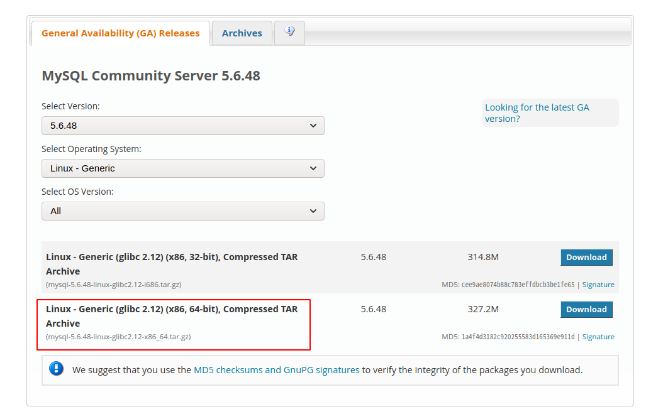
Task: Click the 327.2M file size
Action: 483,309
